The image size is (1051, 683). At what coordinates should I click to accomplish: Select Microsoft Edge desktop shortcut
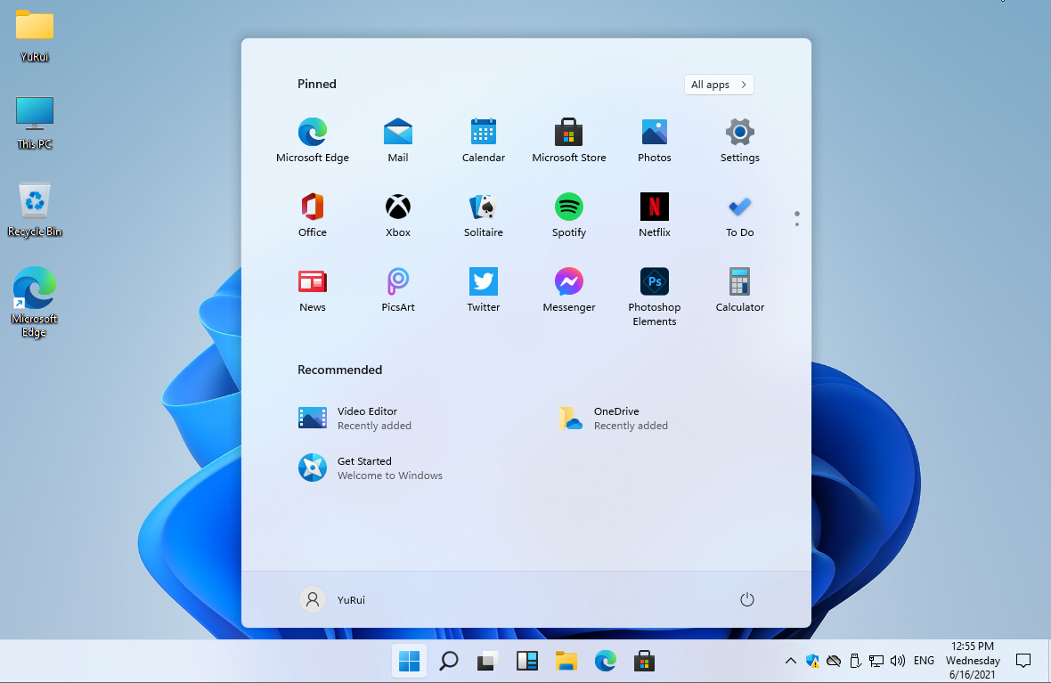(34, 302)
